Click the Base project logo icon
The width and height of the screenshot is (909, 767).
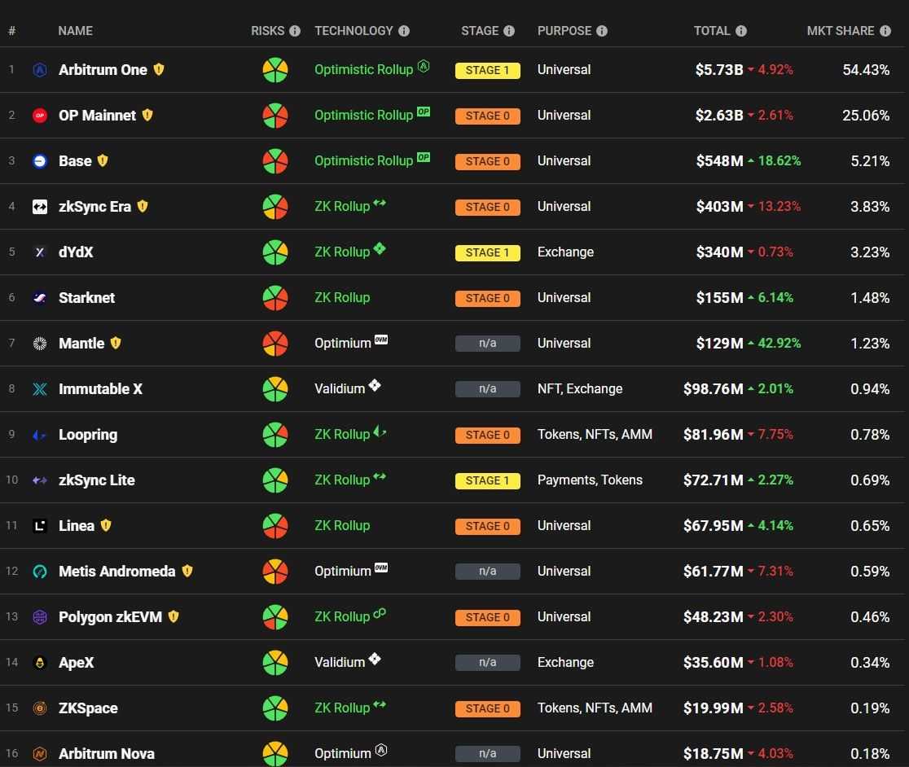[x=40, y=161]
